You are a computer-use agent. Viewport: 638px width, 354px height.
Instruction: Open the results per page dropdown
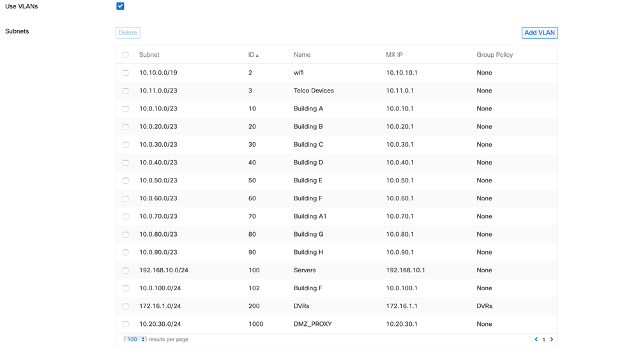point(135,339)
